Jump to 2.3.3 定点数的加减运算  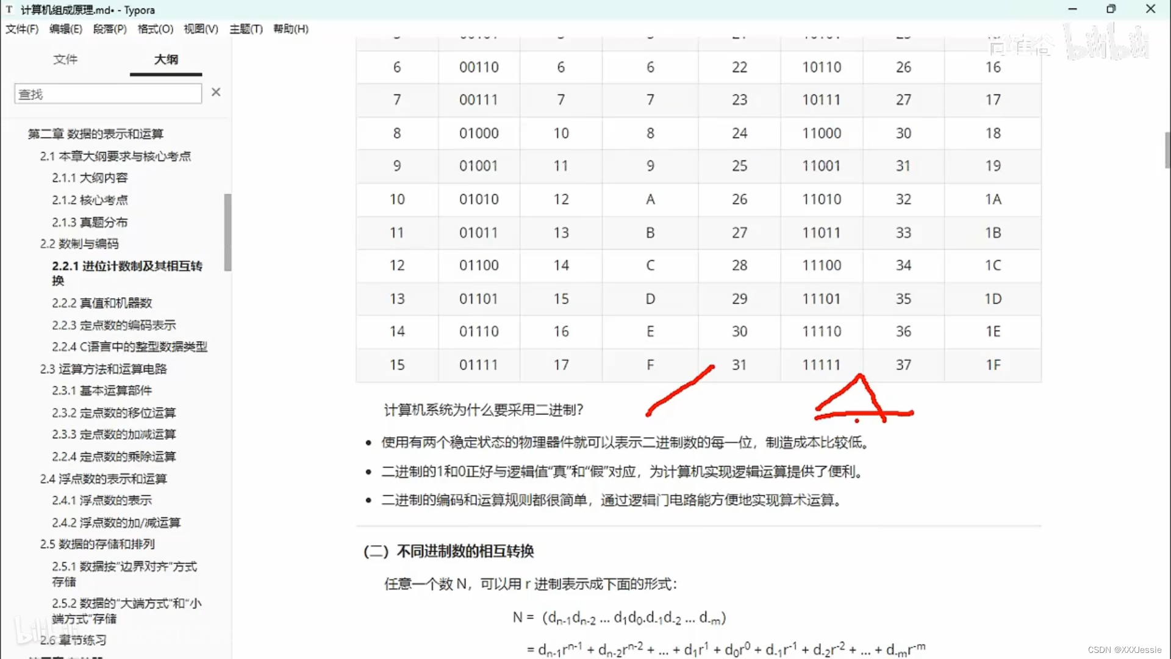113,434
